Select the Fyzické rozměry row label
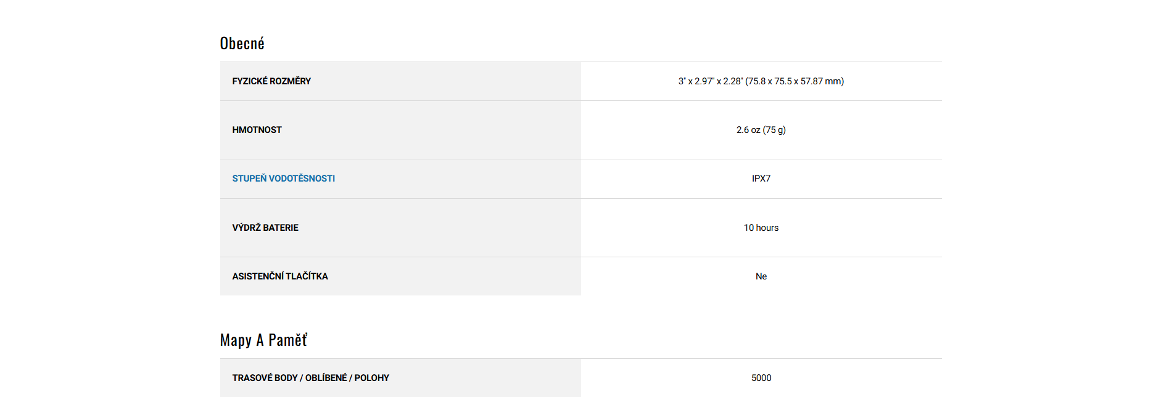 (271, 81)
